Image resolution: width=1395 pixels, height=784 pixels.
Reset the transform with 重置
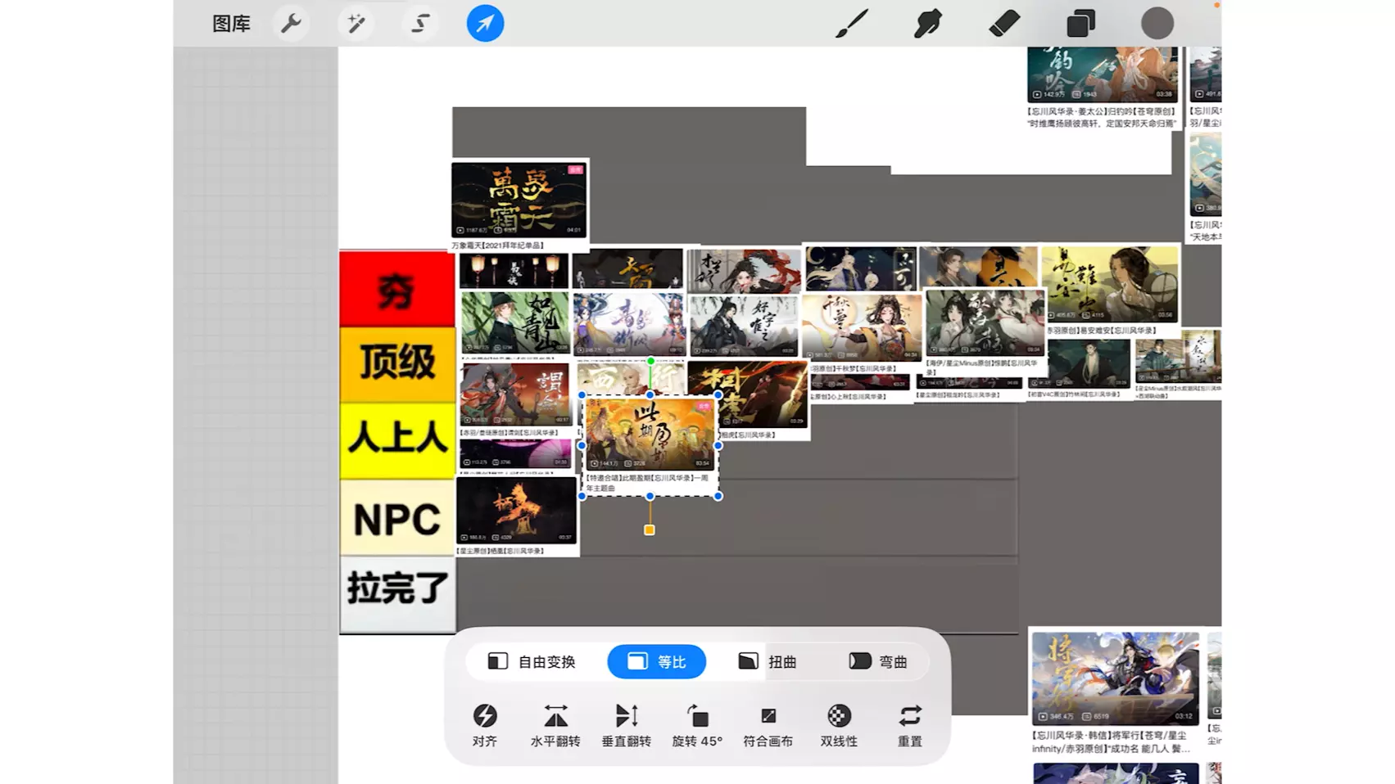tap(910, 725)
